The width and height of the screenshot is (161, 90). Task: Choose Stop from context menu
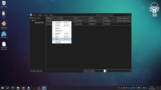pyautogui.click(x=62, y=39)
